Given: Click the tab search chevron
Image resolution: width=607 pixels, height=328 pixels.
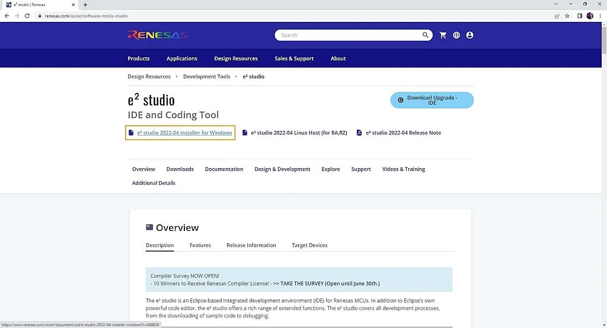Looking at the screenshot, I should point(556,4).
